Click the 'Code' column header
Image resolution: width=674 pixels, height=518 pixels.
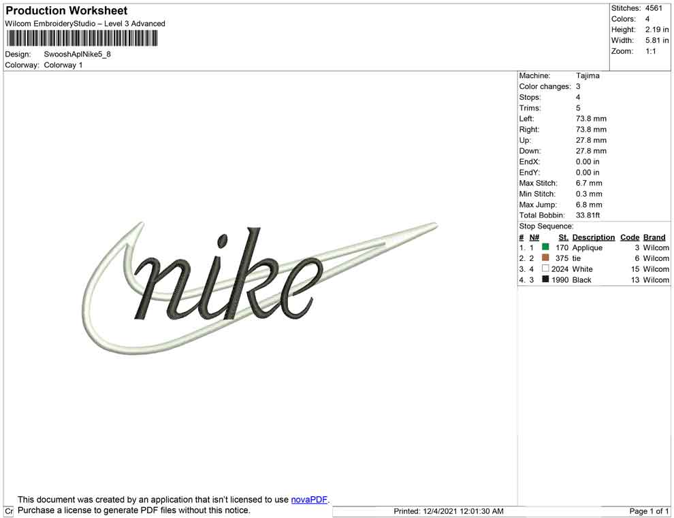(630, 237)
